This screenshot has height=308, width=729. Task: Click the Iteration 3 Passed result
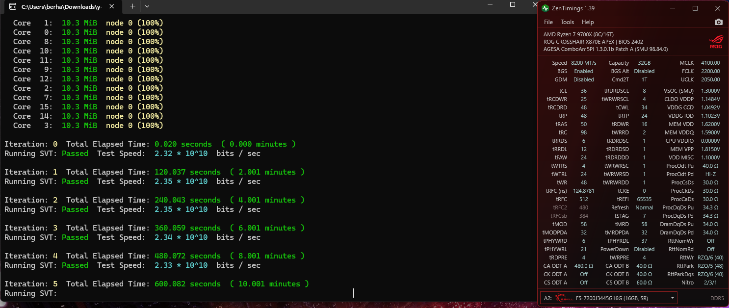tap(75, 237)
